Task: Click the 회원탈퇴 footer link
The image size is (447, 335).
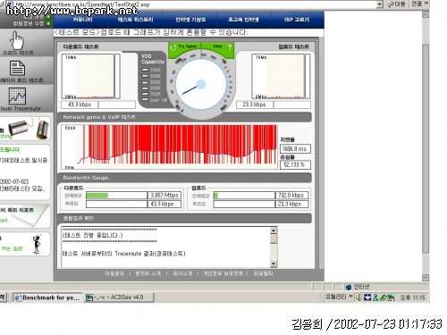Action: (263, 273)
